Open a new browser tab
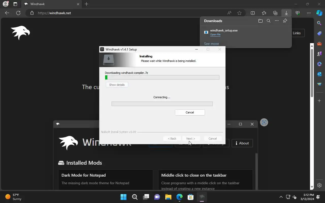325x203 pixels. [x=87, y=4]
